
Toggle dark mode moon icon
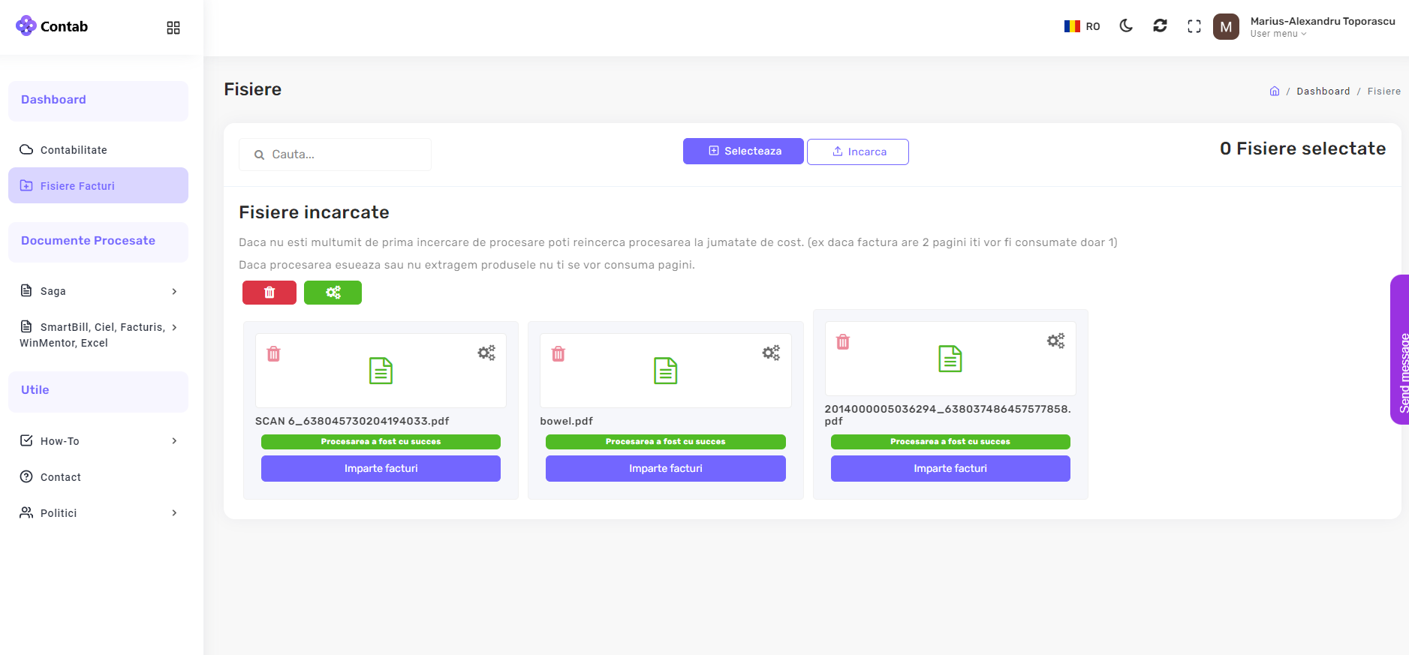1125,26
